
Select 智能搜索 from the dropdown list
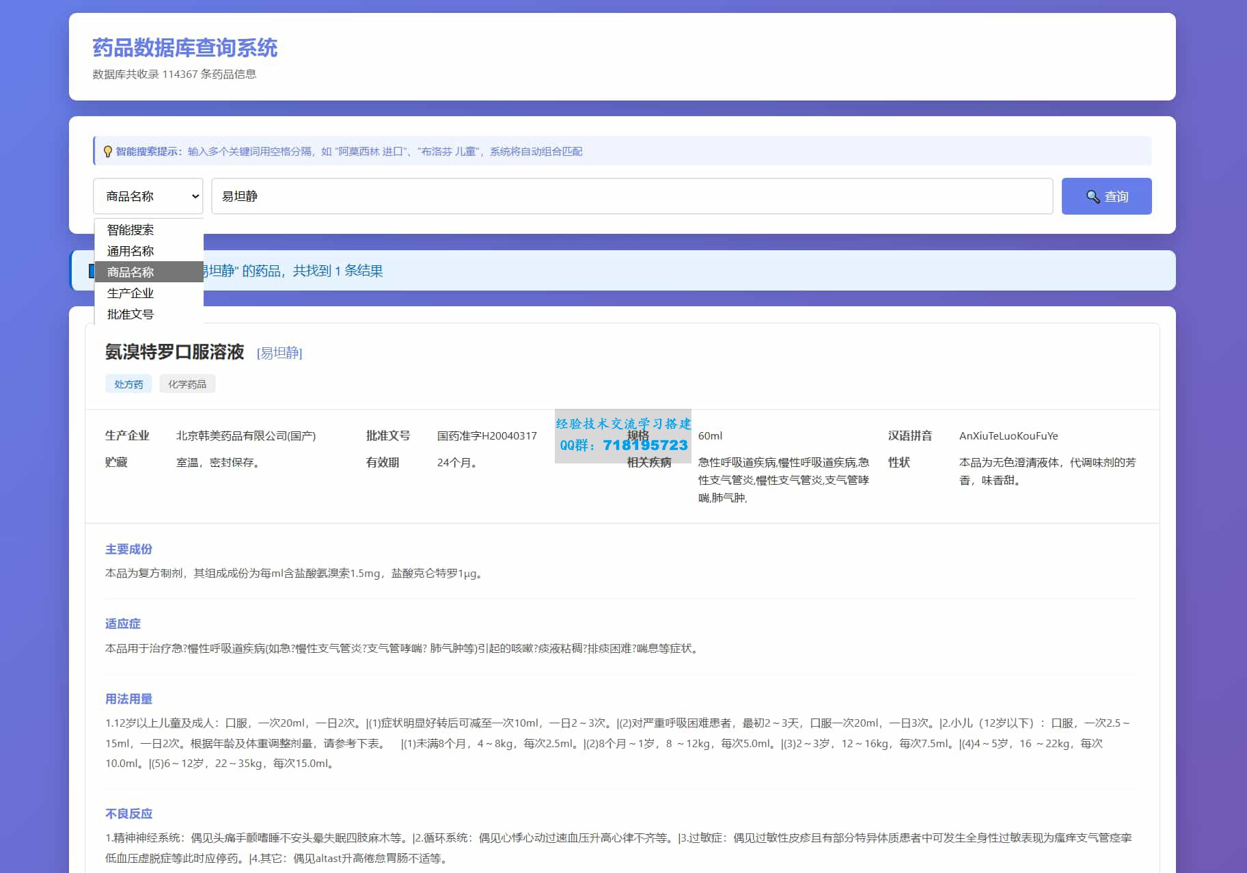131,230
